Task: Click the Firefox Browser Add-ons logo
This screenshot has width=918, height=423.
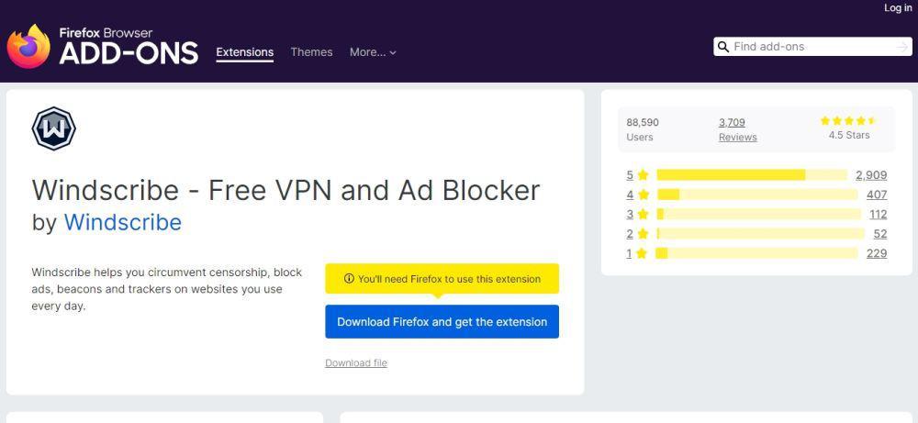Action: (103, 47)
